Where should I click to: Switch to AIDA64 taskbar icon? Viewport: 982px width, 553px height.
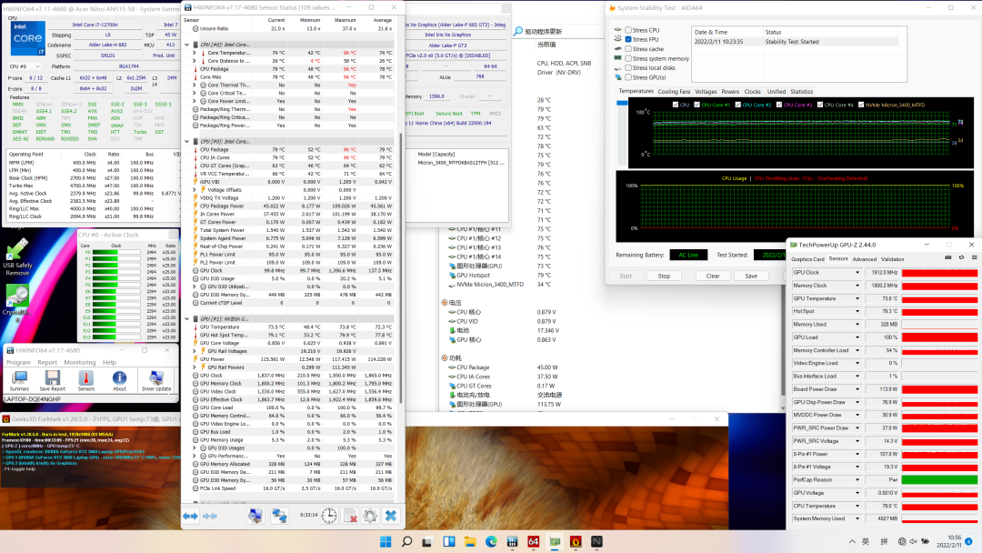click(534, 542)
